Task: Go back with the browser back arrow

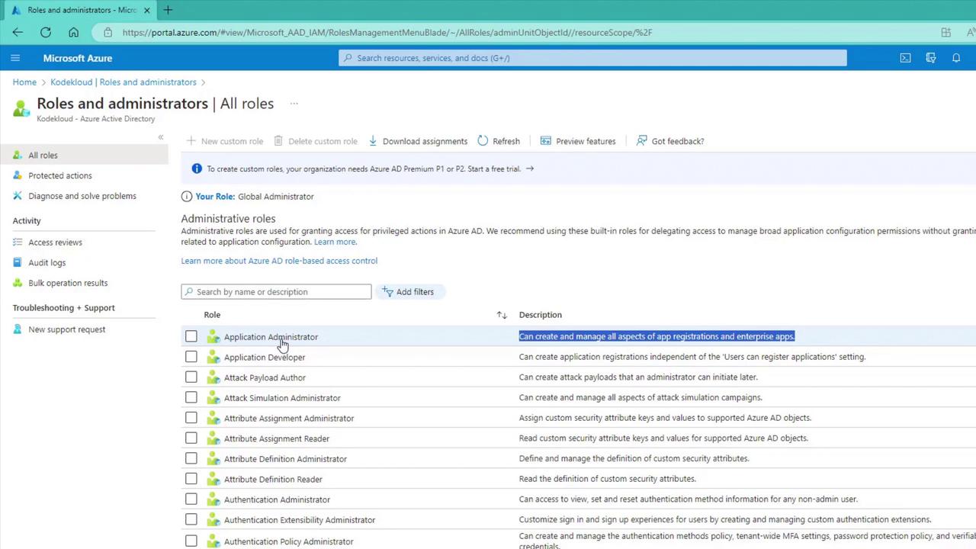Action: point(18,32)
